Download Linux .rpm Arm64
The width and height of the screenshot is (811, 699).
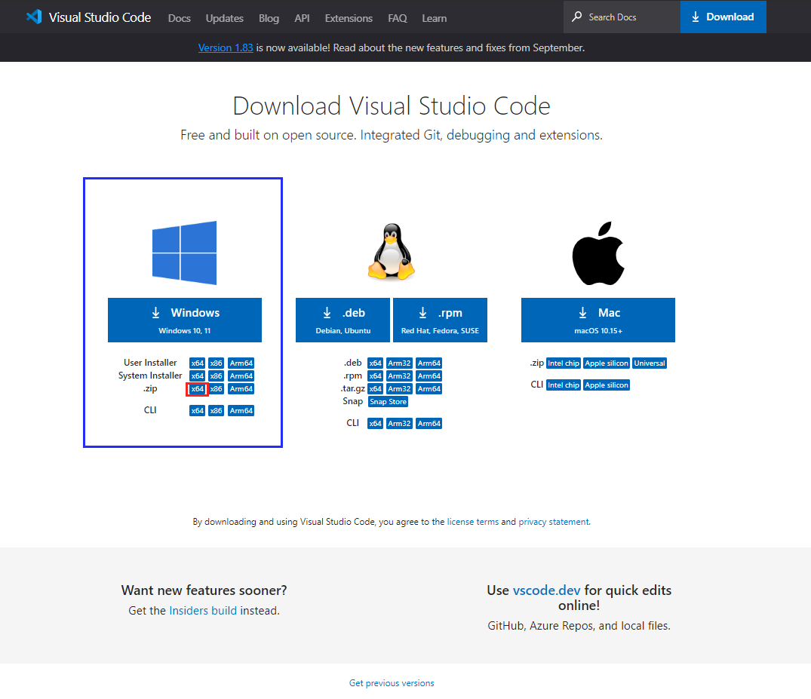pos(429,376)
